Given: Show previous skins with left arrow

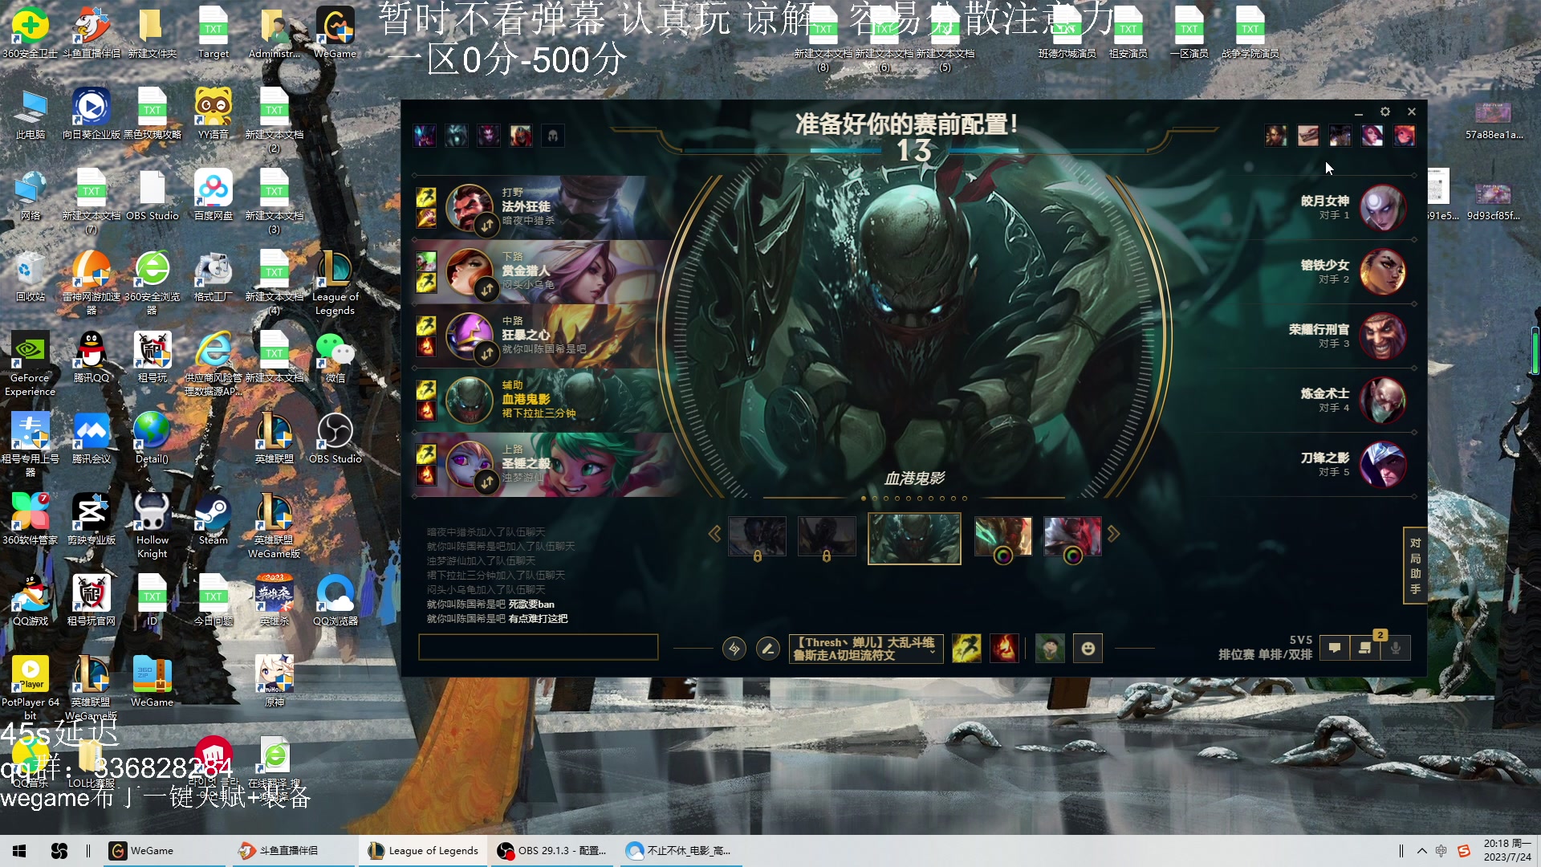Looking at the screenshot, I should click(x=714, y=534).
